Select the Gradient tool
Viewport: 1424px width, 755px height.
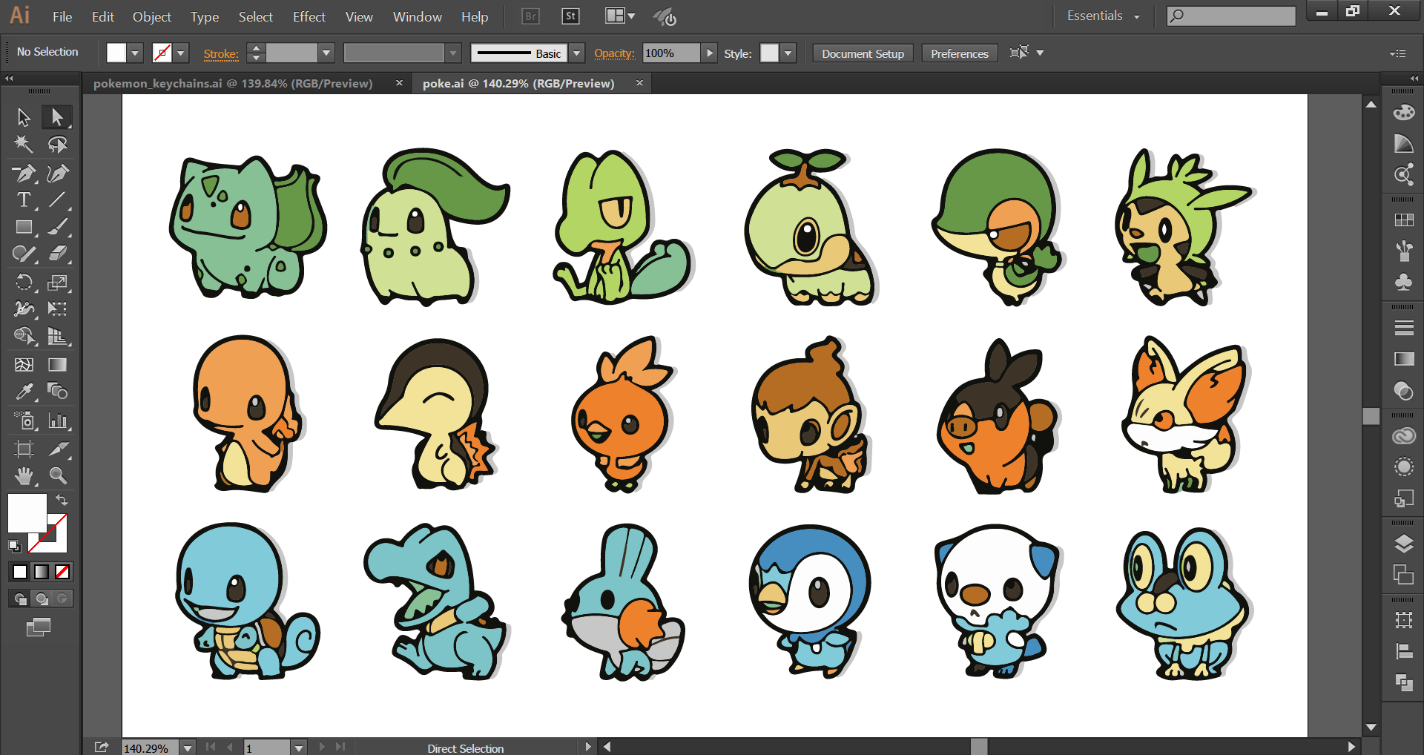57,364
